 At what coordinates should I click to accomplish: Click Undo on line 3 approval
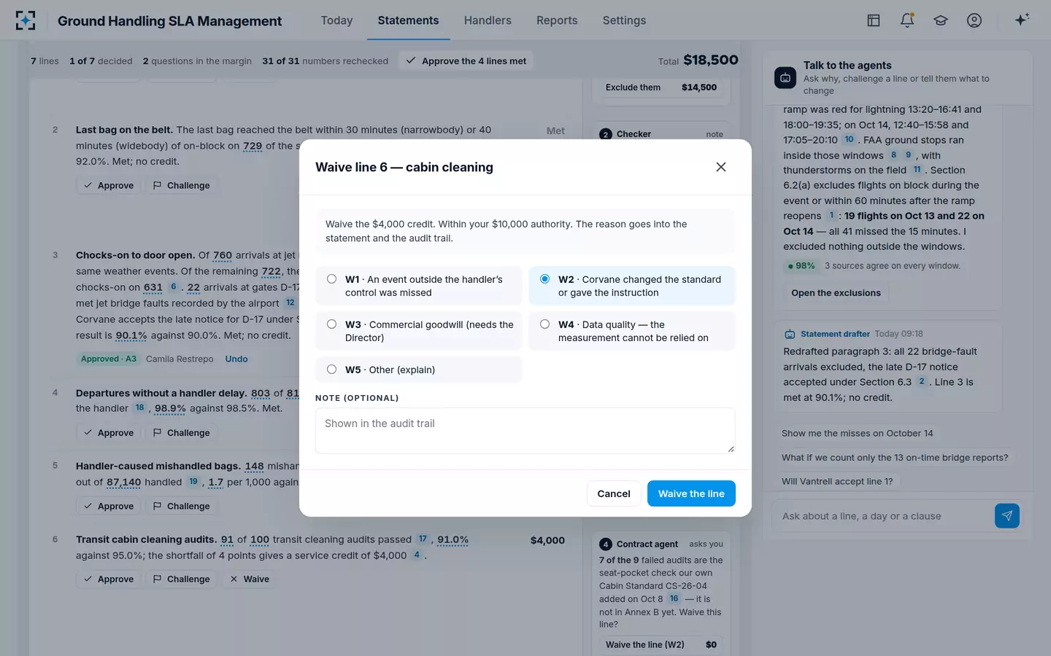point(236,359)
